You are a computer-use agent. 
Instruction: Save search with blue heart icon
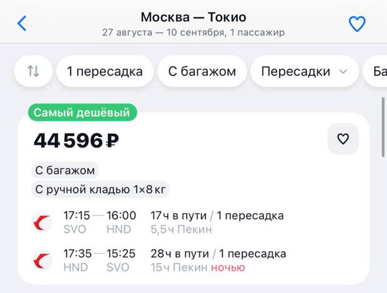357,24
